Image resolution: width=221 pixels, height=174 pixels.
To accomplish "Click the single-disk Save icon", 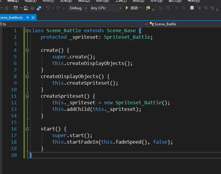I will [32, 8].
